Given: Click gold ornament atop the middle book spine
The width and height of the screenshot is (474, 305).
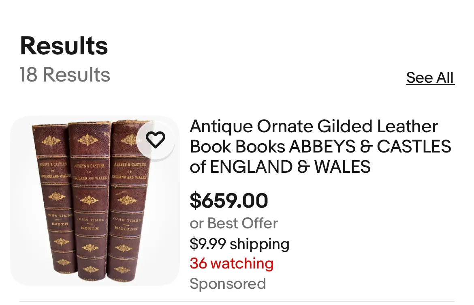Looking at the screenshot, I should tap(88, 140).
